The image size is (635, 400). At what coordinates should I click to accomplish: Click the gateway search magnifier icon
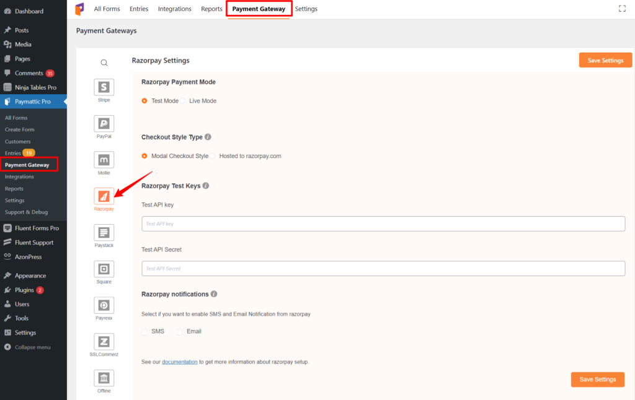pyautogui.click(x=104, y=63)
